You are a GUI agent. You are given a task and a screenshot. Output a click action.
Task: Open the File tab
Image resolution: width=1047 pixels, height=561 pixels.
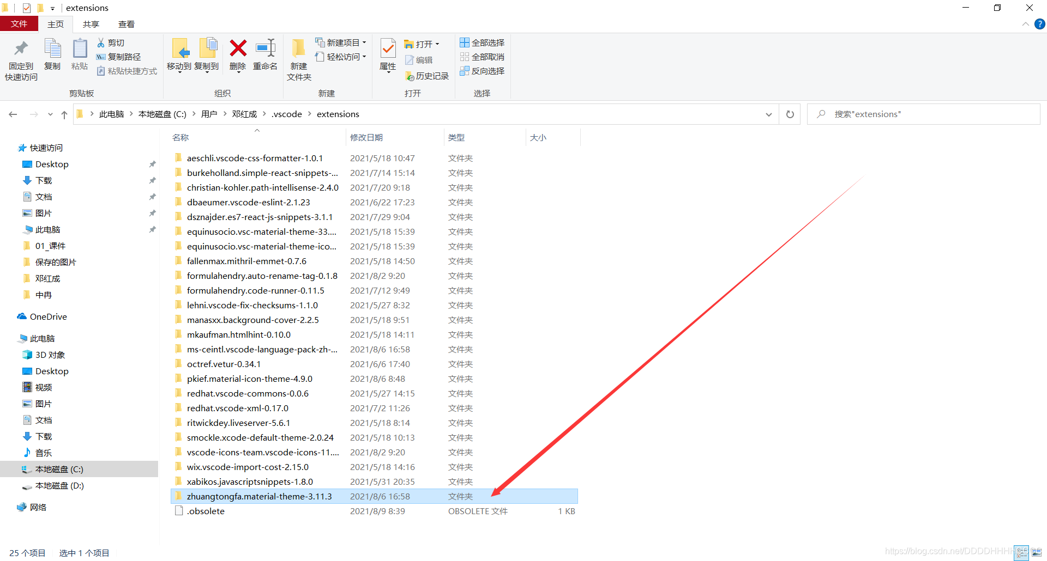point(19,24)
